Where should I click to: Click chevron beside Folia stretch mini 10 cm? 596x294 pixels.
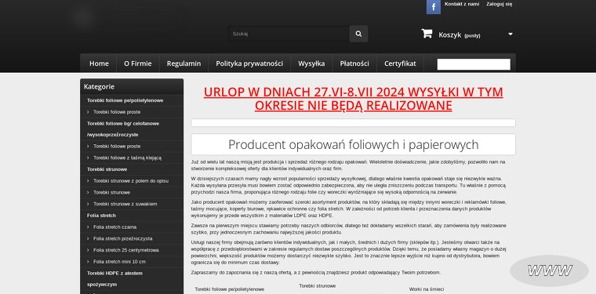click(88, 262)
